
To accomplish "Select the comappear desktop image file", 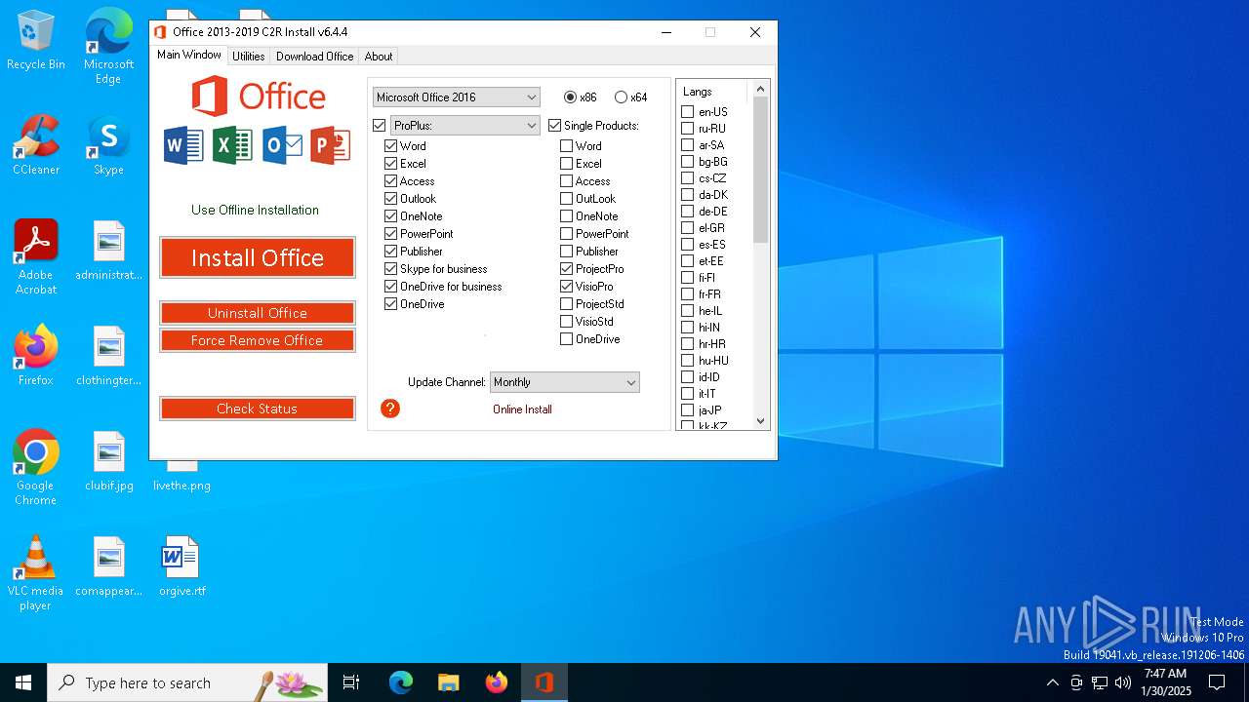I will [x=108, y=566].
